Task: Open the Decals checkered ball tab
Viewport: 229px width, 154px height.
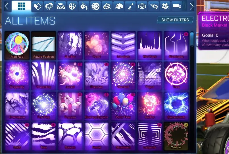Action: point(72,6)
